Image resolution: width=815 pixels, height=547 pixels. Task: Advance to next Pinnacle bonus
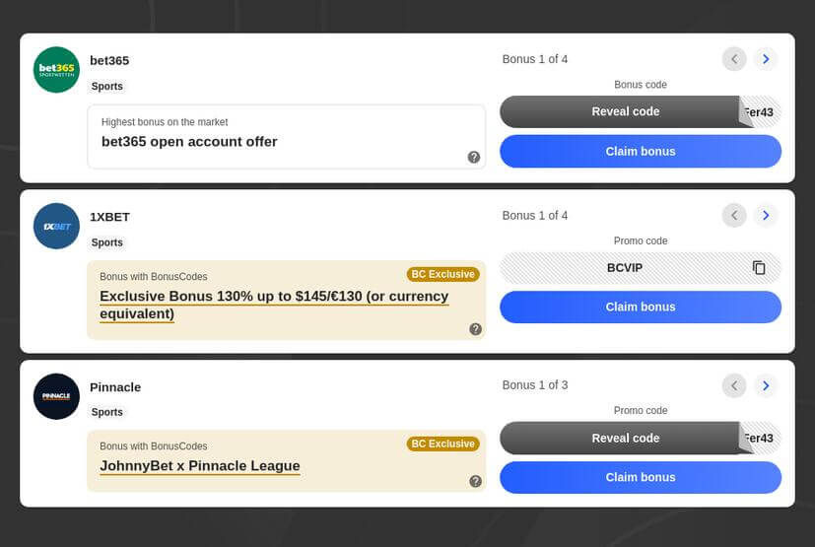click(x=766, y=385)
